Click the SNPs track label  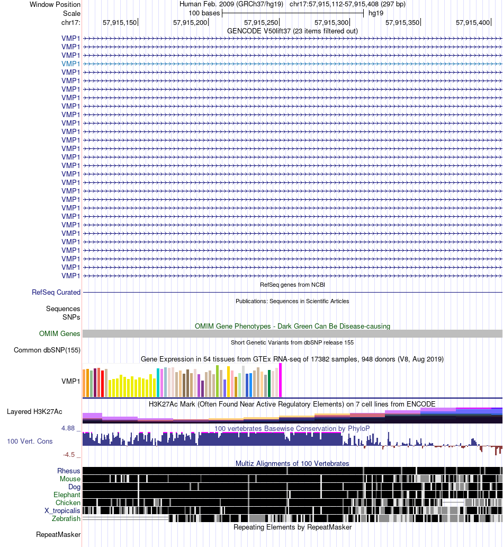click(71, 317)
